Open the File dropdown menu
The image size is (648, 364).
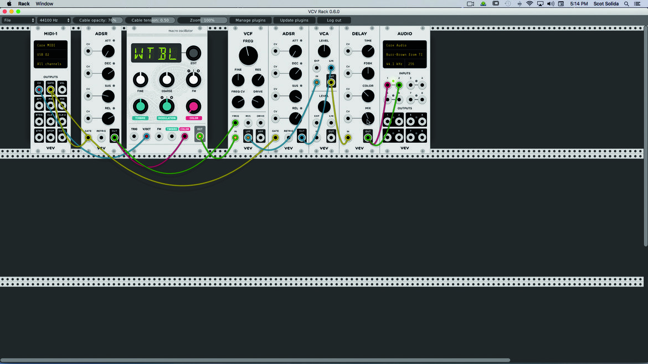click(19, 20)
